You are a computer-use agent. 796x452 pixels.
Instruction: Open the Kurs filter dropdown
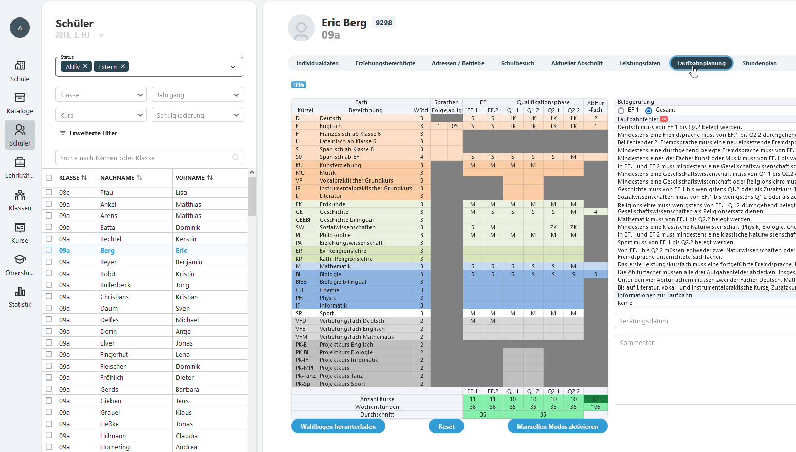101,115
